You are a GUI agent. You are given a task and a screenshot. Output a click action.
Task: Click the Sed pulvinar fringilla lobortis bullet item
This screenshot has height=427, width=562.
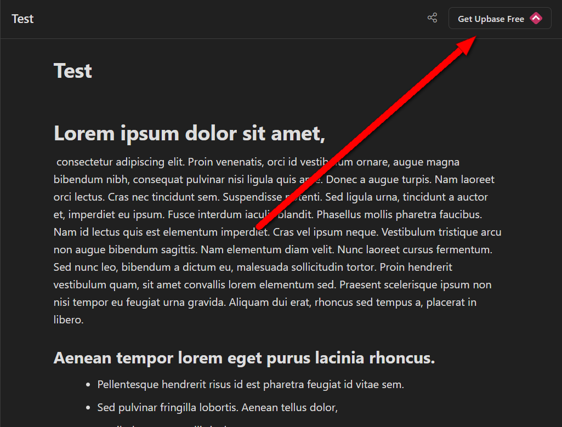tap(217, 408)
